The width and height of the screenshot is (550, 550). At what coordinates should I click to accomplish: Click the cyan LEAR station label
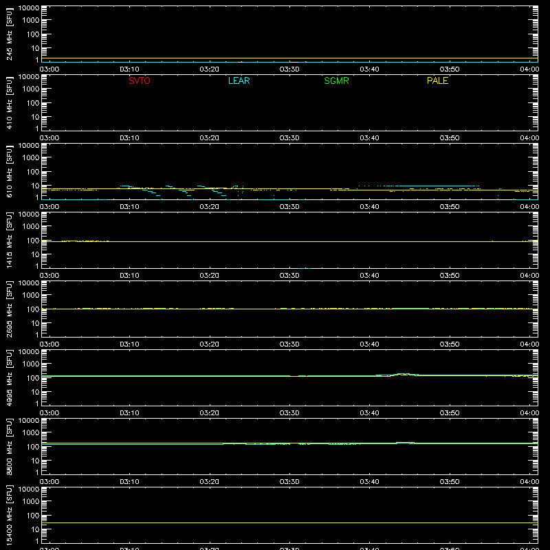[239, 80]
